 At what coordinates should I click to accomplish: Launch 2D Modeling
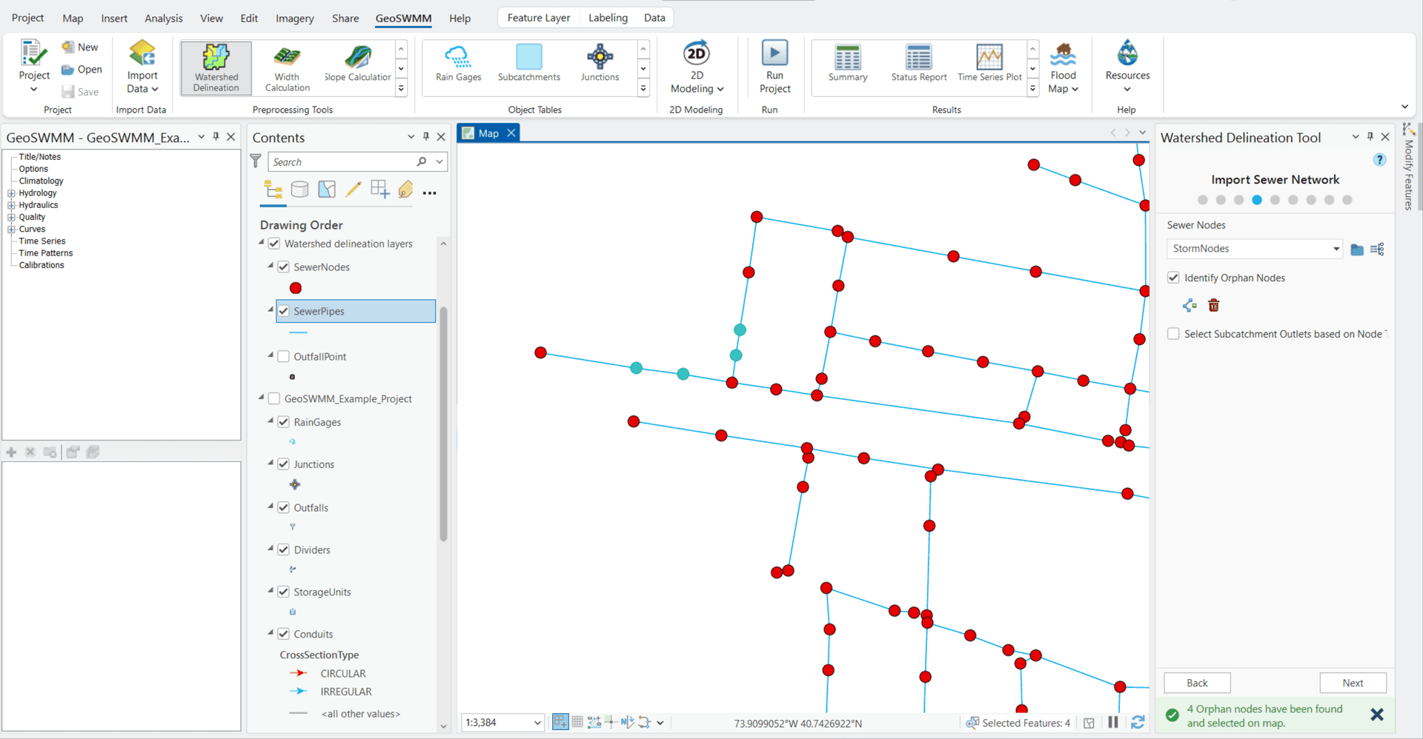point(696,67)
